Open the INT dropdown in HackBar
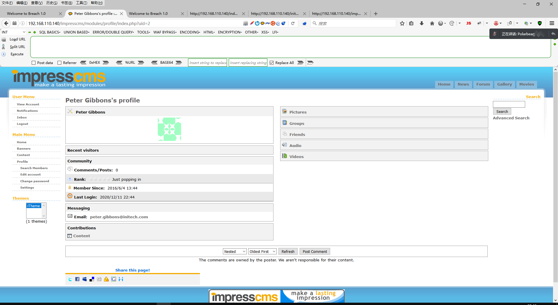 point(14,32)
